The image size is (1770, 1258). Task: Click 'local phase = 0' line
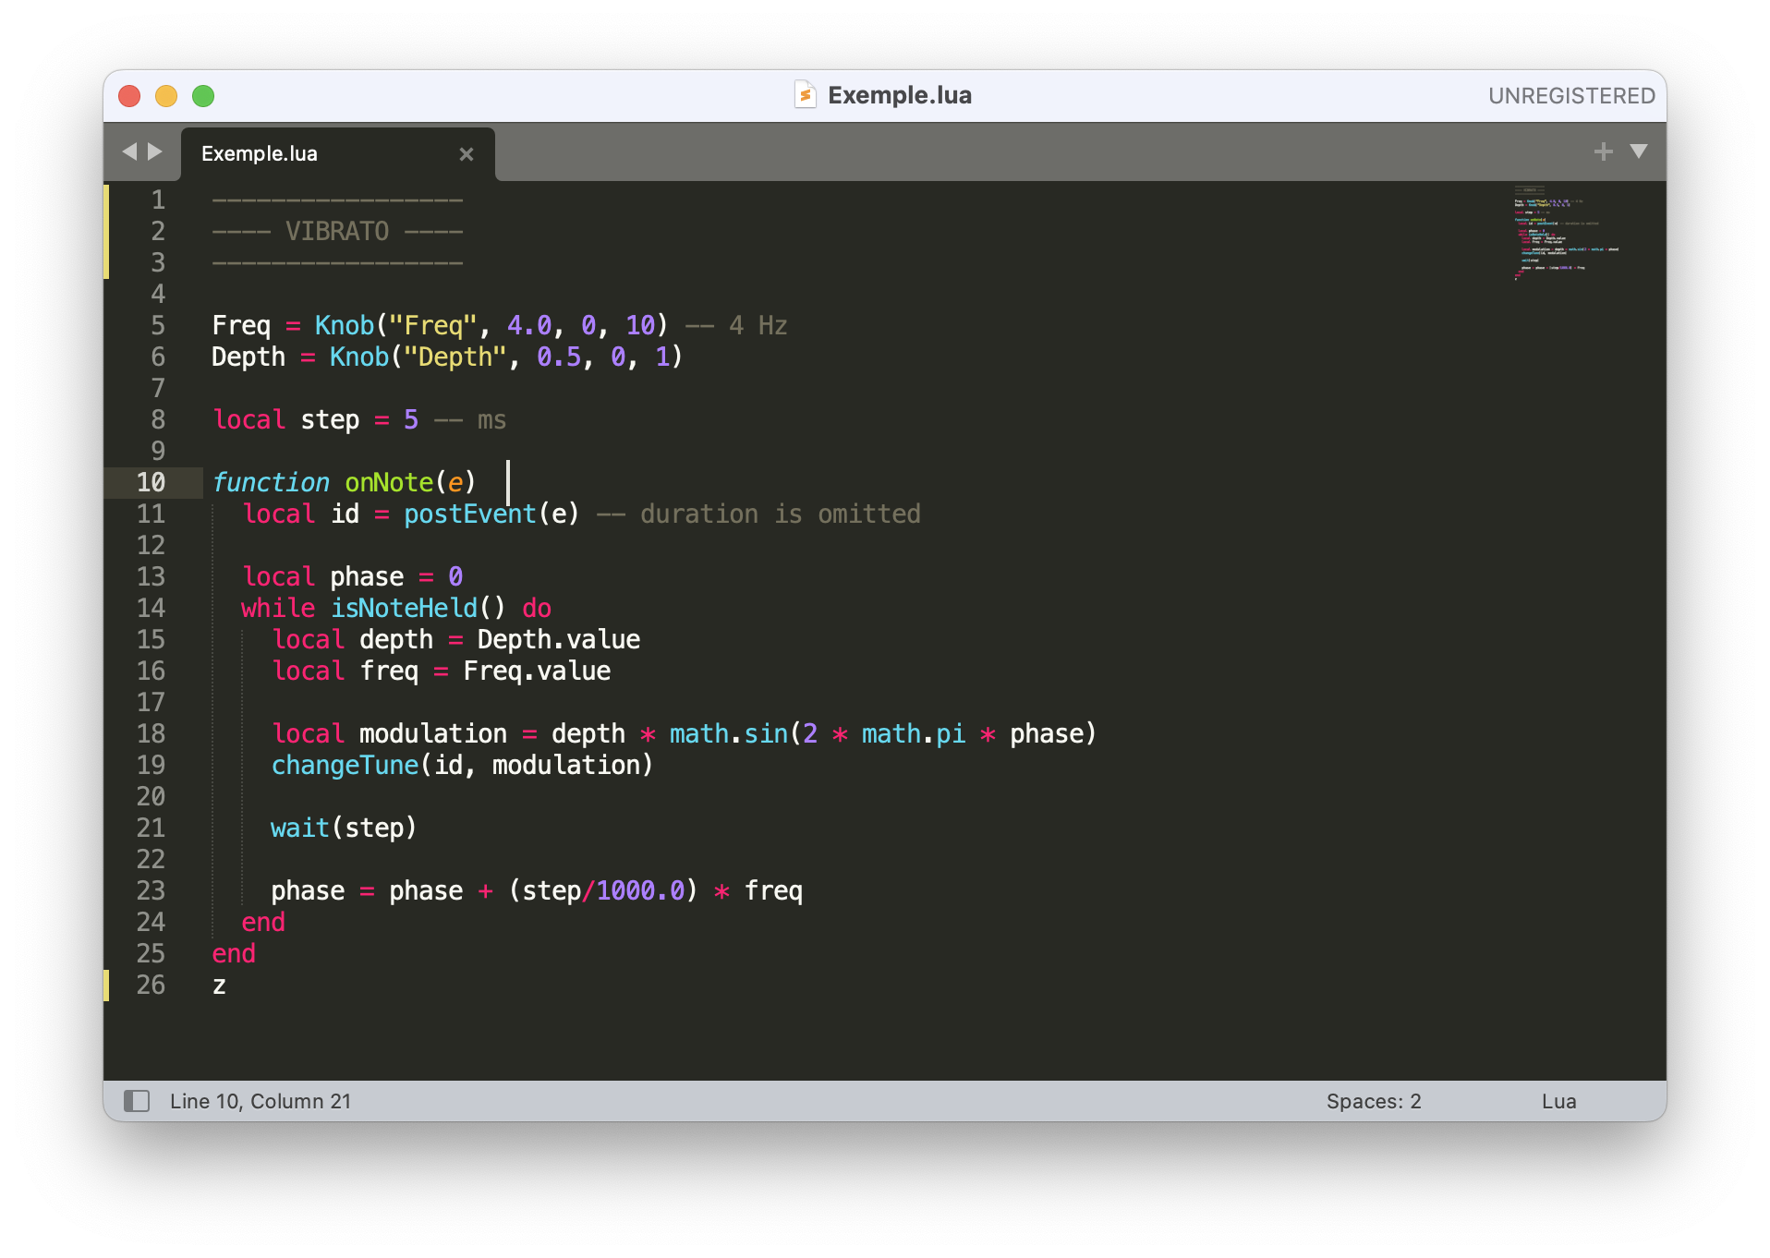pyautogui.click(x=352, y=576)
